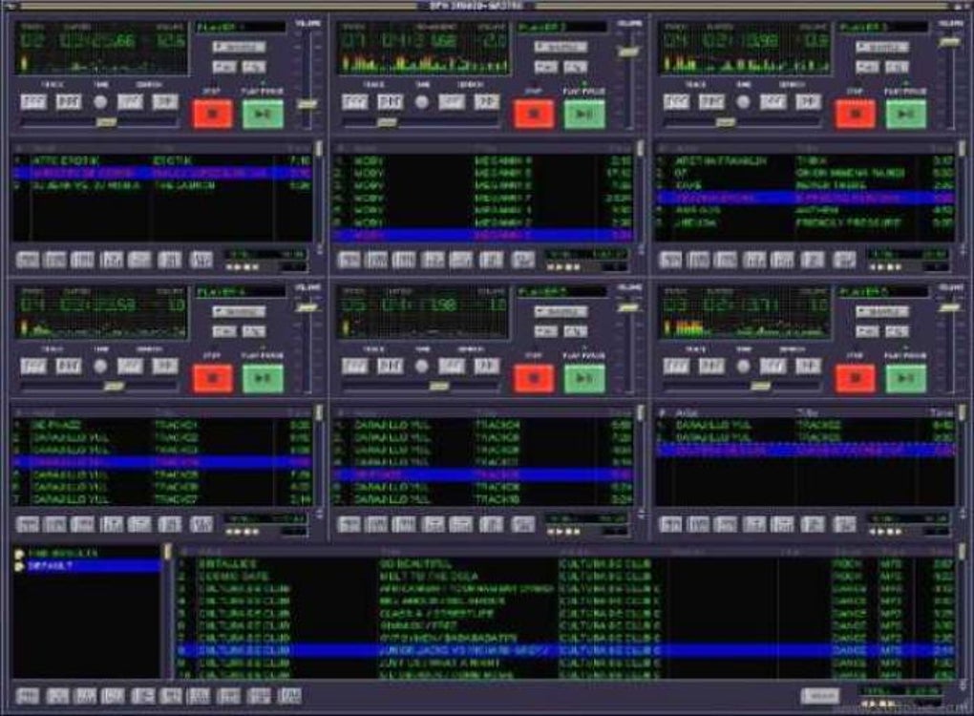Stop playback on Player 1
The image size is (974, 716).
[212, 115]
